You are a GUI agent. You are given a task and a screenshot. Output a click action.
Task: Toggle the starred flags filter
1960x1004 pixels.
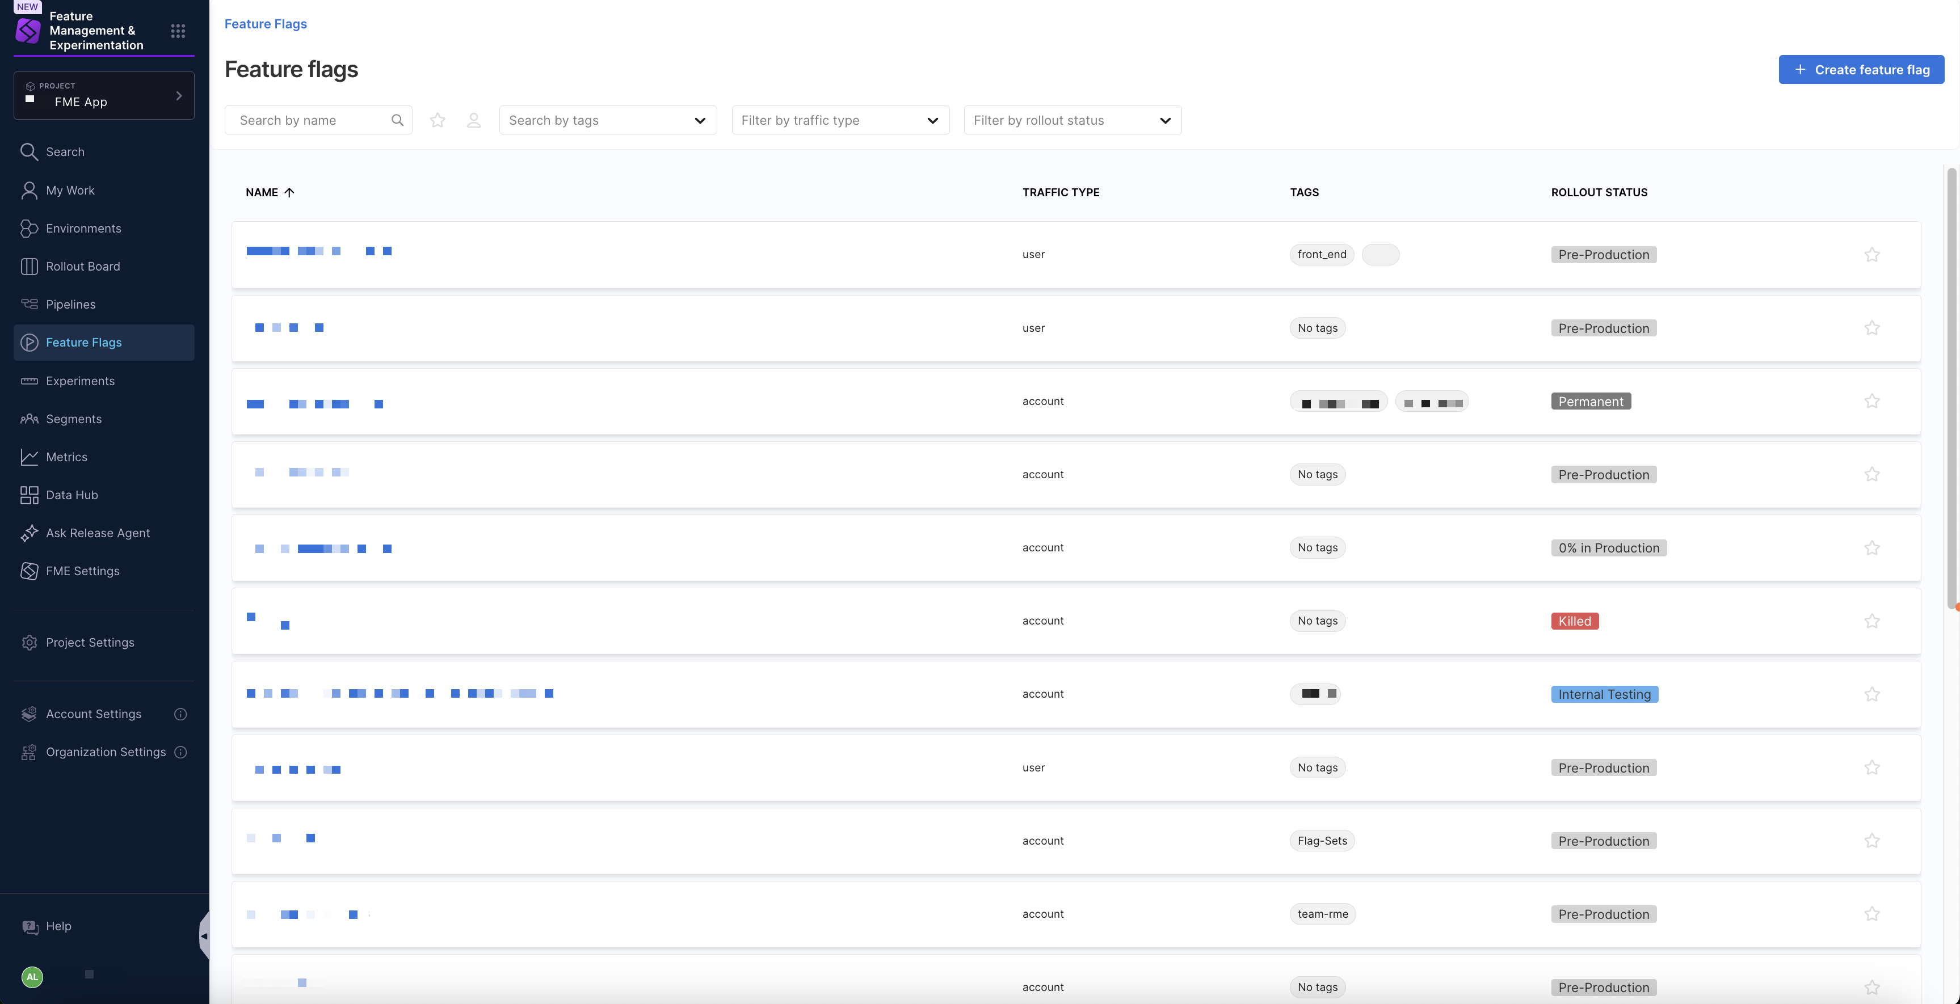pos(438,120)
